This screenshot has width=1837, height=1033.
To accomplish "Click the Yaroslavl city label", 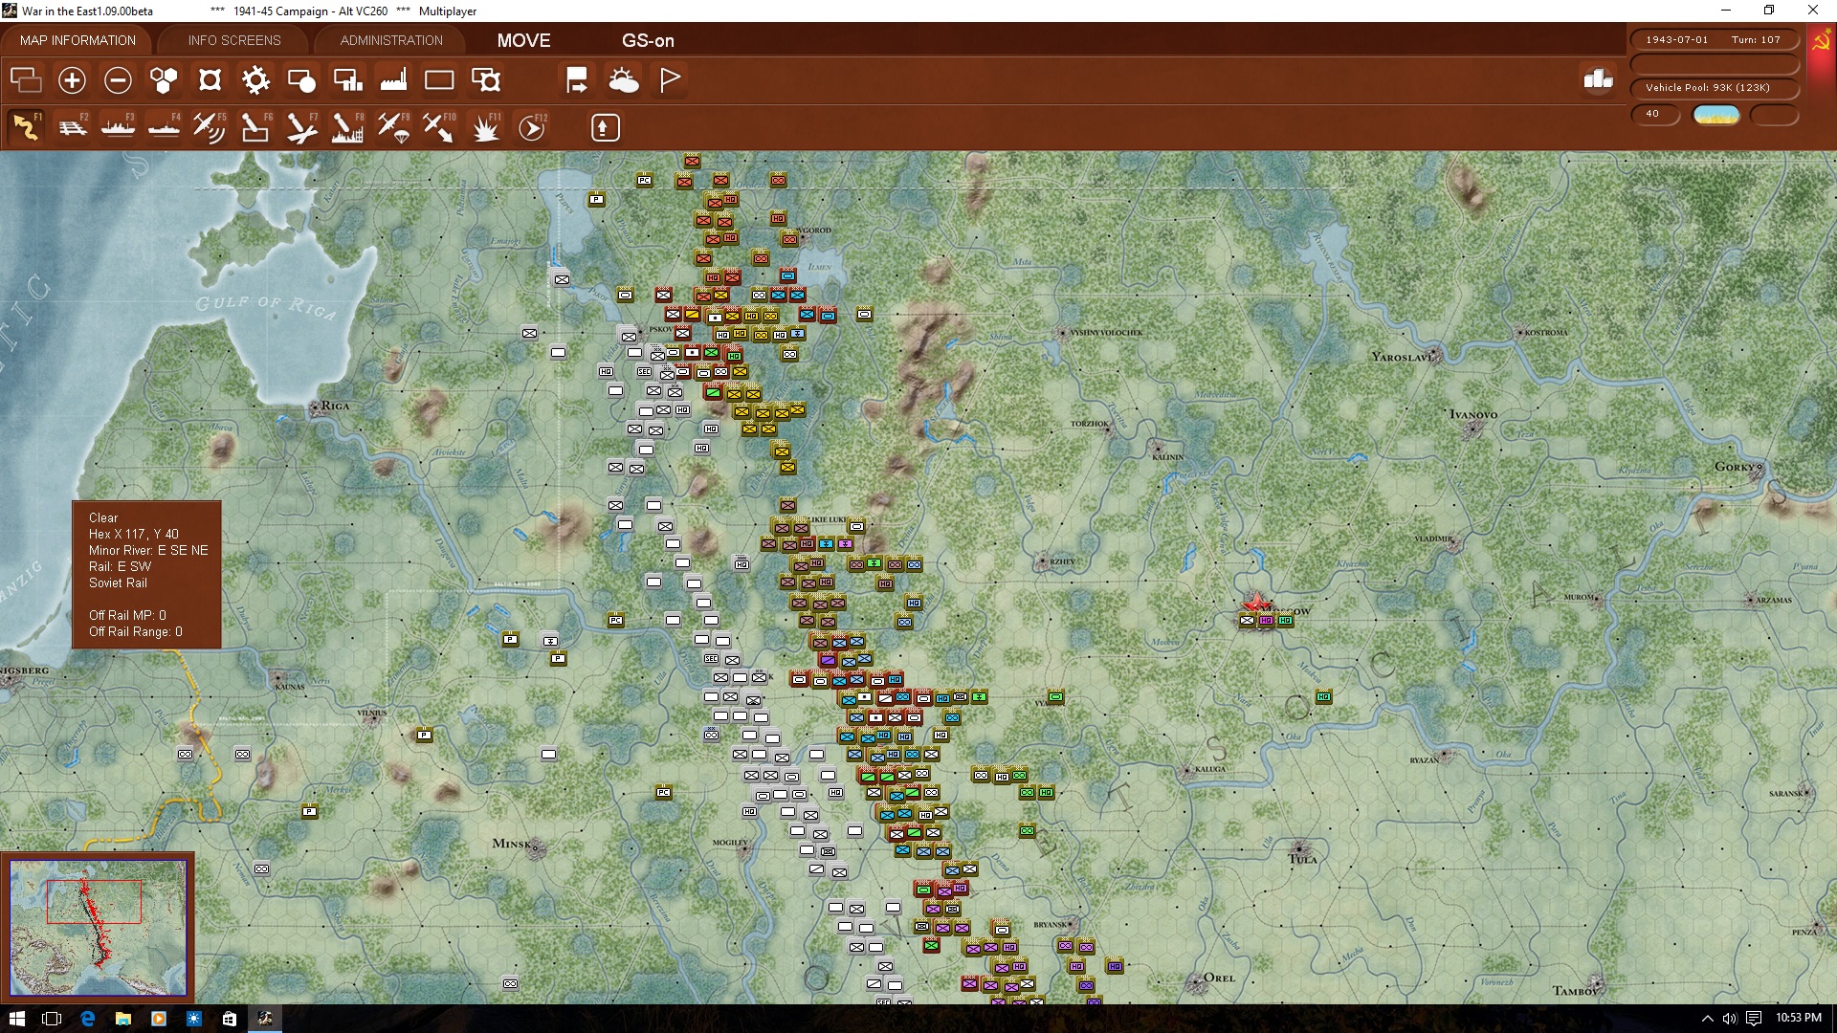I will pyautogui.click(x=1402, y=357).
